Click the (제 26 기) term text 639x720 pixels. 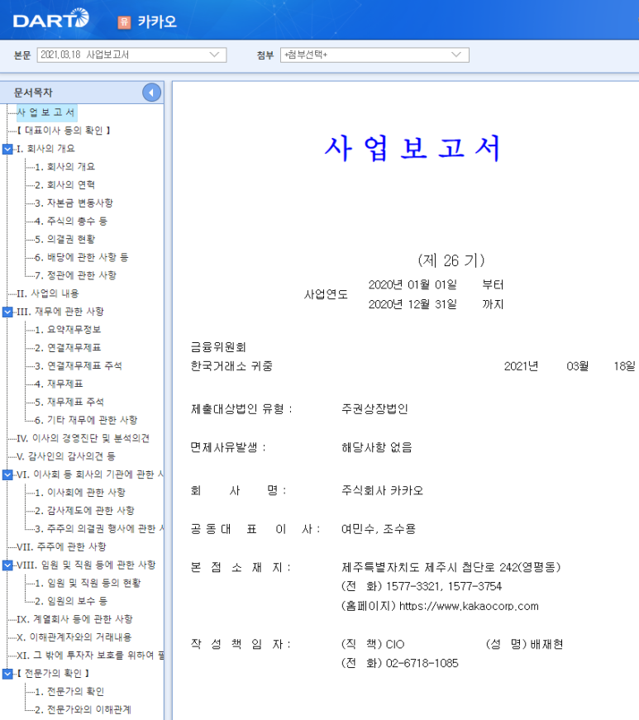pyautogui.click(x=451, y=260)
